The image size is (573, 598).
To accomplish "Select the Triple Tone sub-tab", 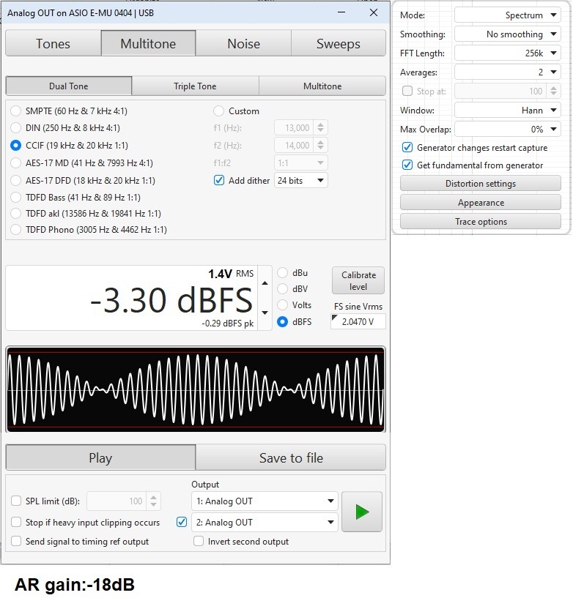I will pos(195,86).
